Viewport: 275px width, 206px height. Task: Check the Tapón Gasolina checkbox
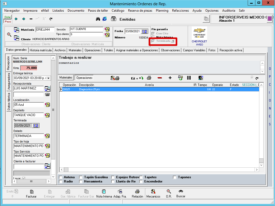click(x=81, y=177)
